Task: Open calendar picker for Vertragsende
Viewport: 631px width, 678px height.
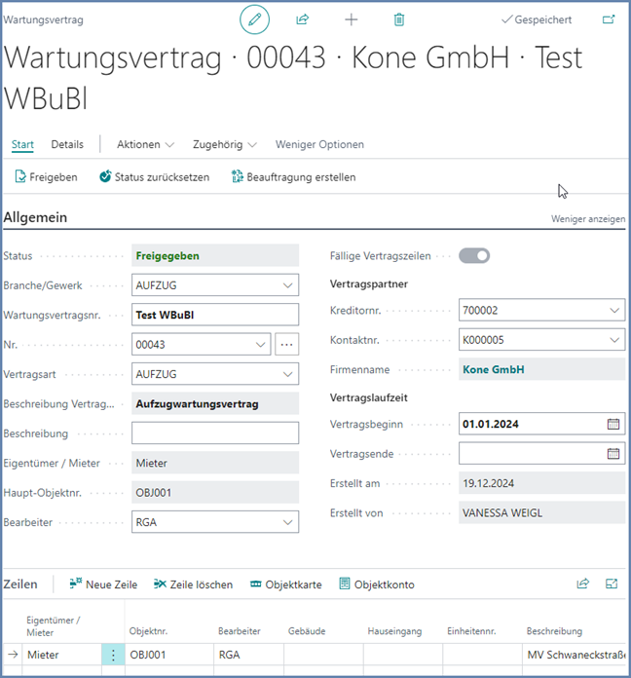Action: pyautogui.click(x=613, y=454)
